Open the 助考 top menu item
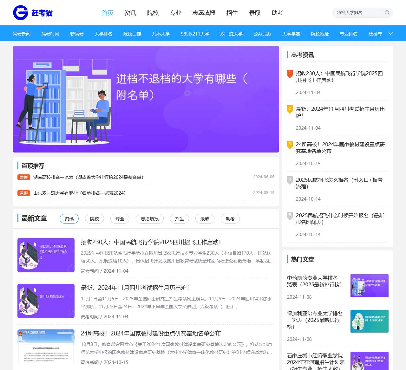This screenshot has height=370, width=406. coord(277,13)
